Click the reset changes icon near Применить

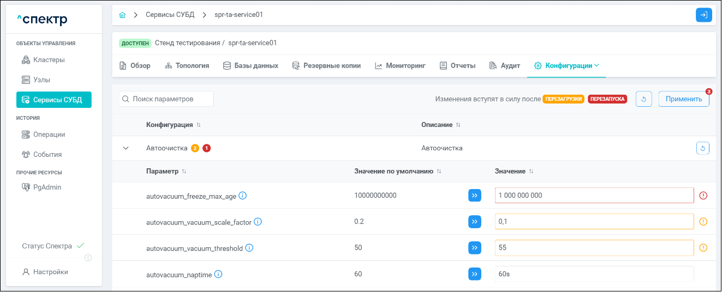pyautogui.click(x=644, y=99)
